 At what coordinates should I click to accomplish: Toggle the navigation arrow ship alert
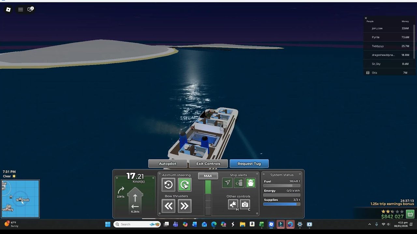click(x=227, y=183)
